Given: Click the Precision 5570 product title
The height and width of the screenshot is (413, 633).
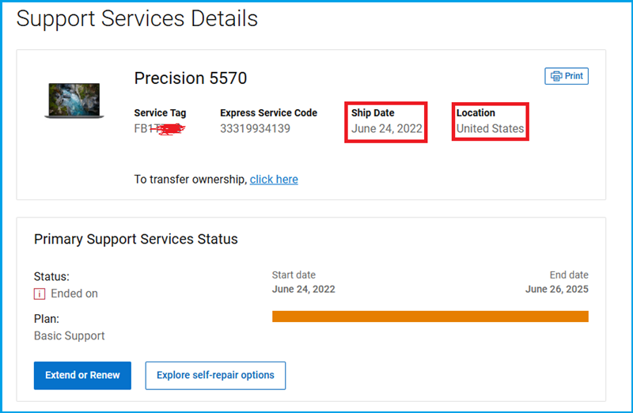Looking at the screenshot, I should (x=191, y=78).
